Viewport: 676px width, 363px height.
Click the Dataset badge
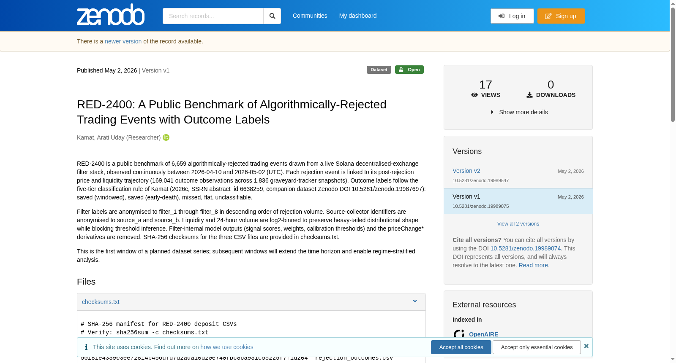(x=379, y=70)
